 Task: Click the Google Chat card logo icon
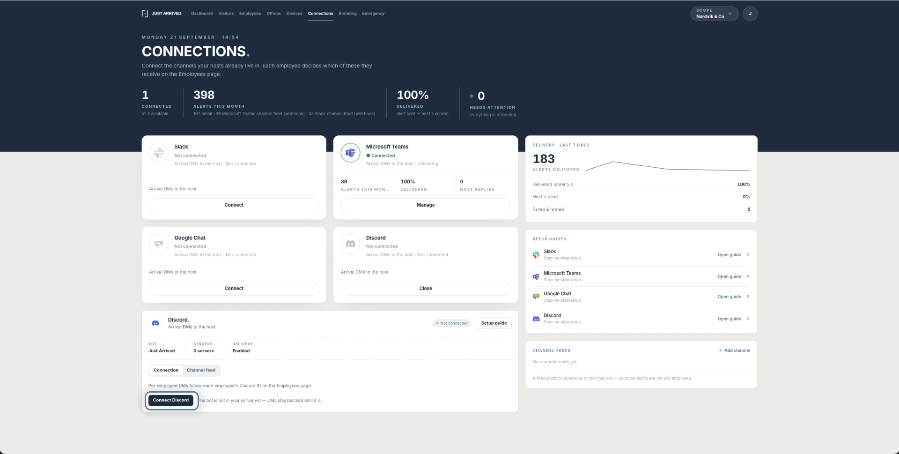pyautogui.click(x=159, y=244)
